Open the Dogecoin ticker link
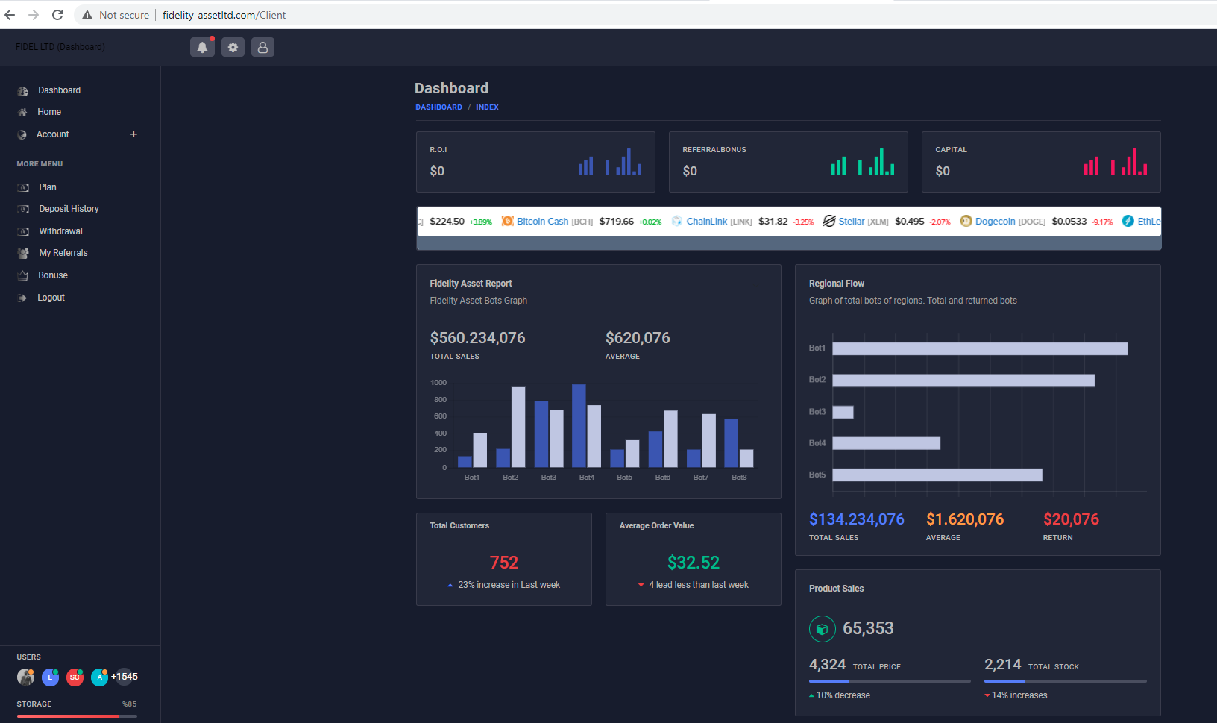The image size is (1217, 723). (x=996, y=222)
